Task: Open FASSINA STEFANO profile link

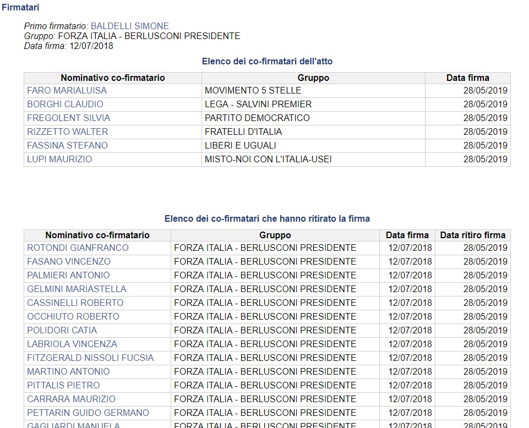Action: pos(67,145)
